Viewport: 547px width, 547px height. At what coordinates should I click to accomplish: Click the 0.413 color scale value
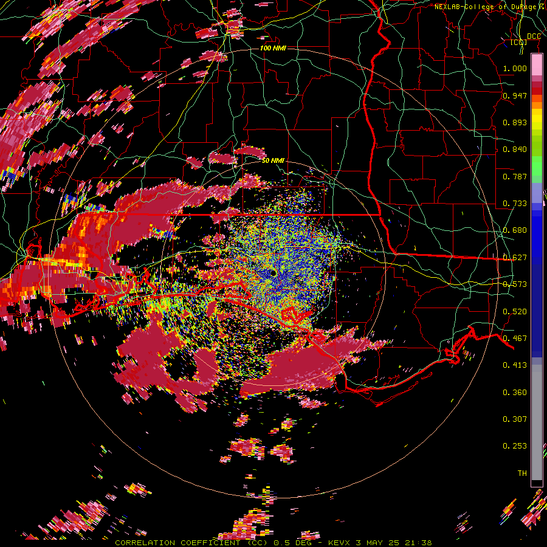point(515,365)
